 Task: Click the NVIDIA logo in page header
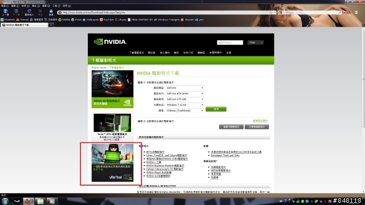tap(110, 42)
